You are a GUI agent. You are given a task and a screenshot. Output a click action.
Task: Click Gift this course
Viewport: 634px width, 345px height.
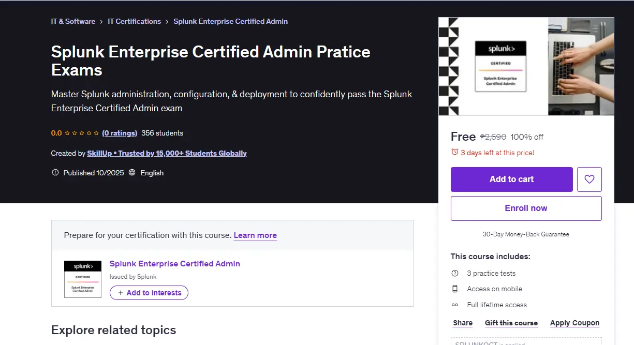pos(511,323)
